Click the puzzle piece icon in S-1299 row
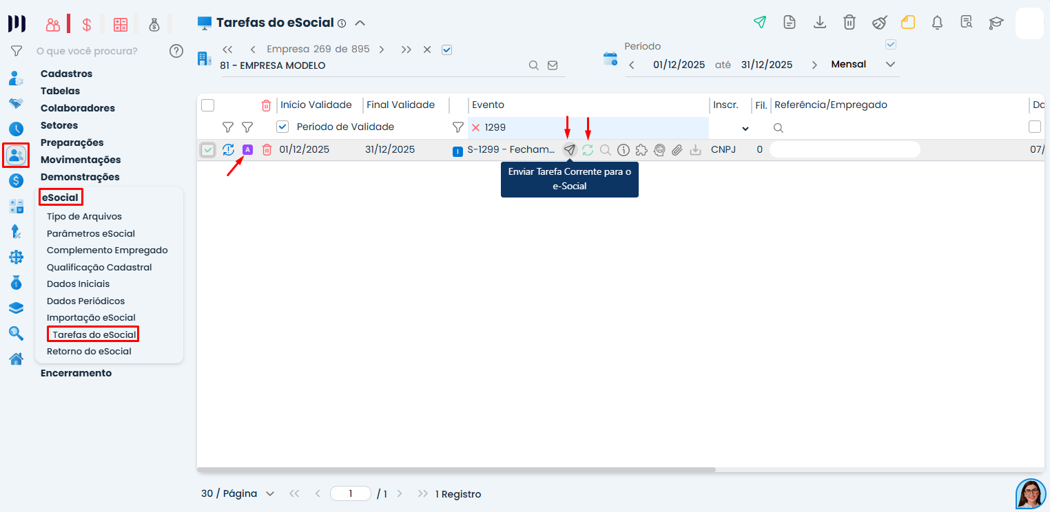1050x512 pixels. [x=641, y=149]
